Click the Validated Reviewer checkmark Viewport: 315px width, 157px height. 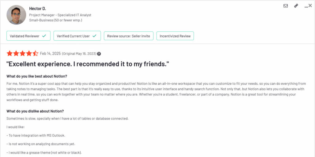pos(44,36)
